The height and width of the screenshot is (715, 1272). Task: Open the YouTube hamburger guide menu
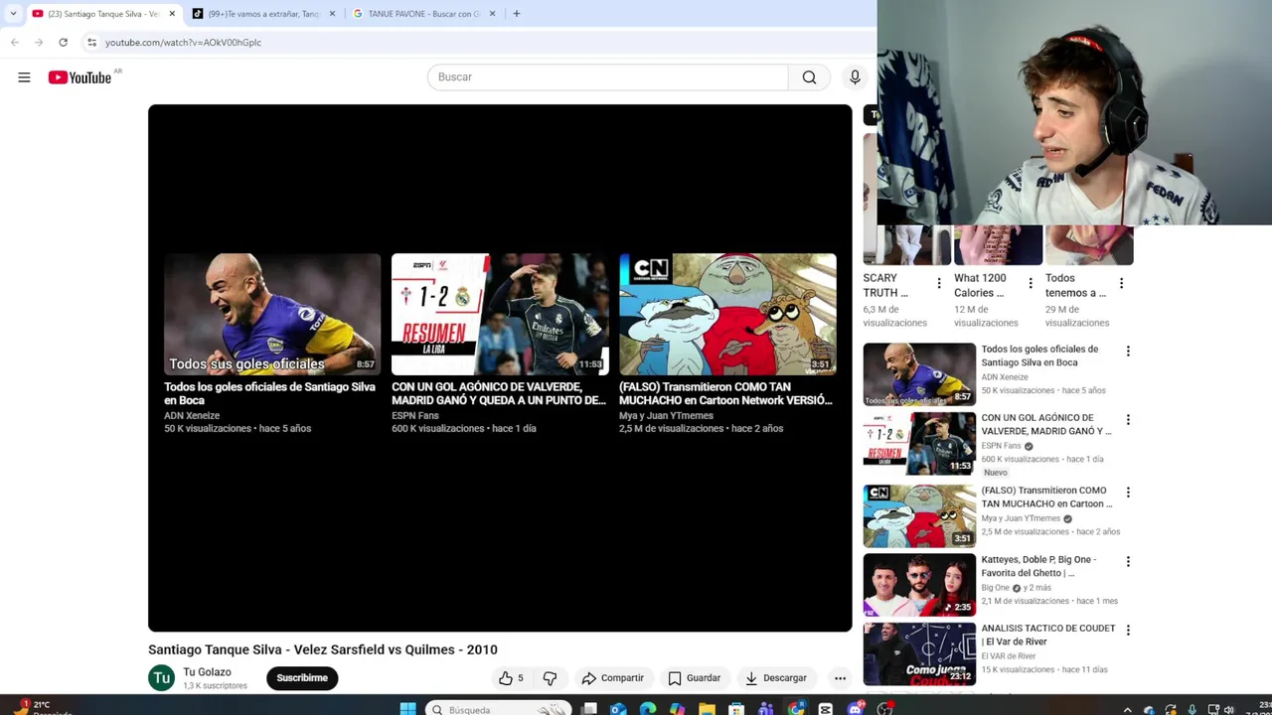coord(24,77)
